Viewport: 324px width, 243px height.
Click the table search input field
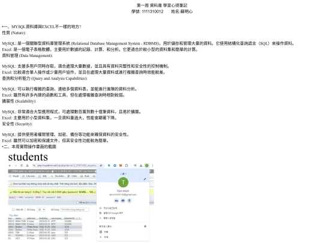74,209
